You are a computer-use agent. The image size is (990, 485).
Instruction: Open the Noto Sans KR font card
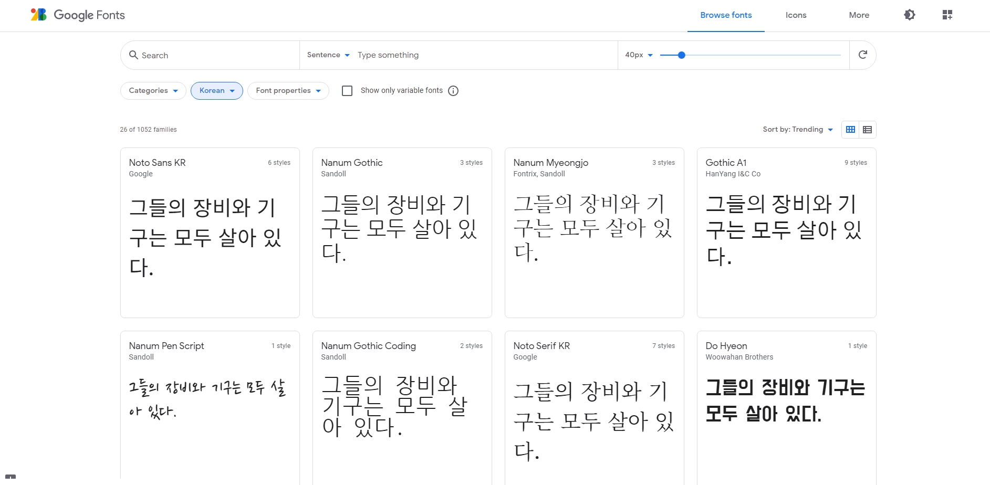pos(210,233)
